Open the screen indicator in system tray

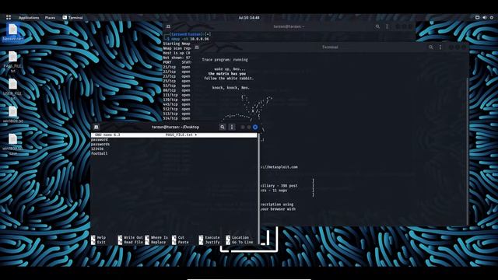(477, 17)
